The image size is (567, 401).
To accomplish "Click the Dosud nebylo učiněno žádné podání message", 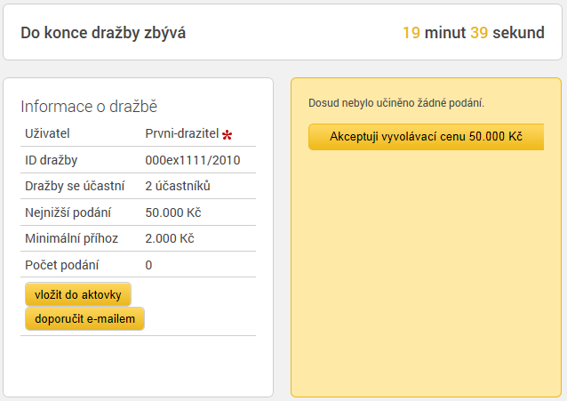I will tap(396, 103).
